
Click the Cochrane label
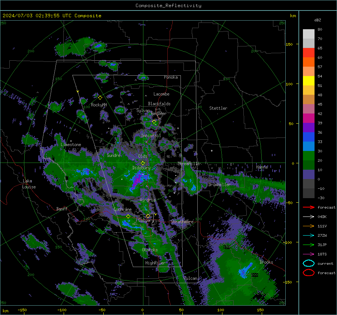point(122,209)
